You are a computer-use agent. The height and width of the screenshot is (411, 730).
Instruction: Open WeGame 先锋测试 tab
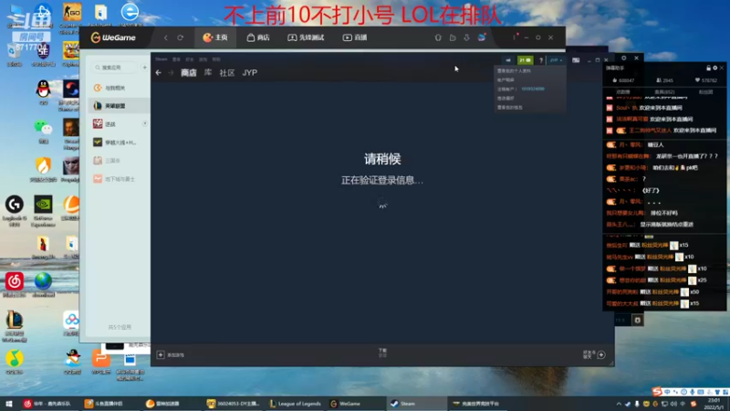pyautogui.click(x=306, y=37)
